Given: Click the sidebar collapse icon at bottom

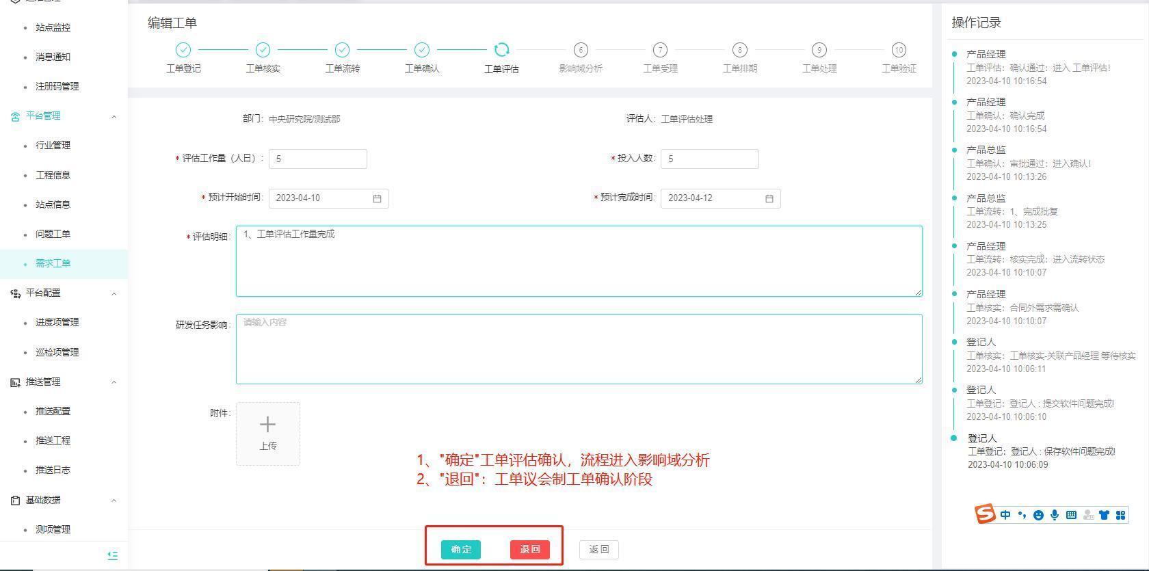Looking at the screenshot, I should coord(113,555).
